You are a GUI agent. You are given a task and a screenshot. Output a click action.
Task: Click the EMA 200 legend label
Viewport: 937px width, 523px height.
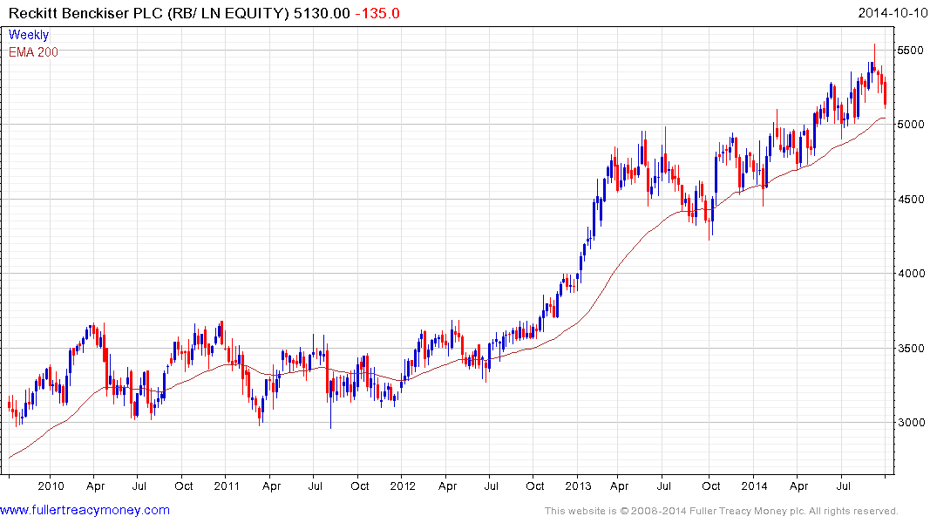(34, 52)
